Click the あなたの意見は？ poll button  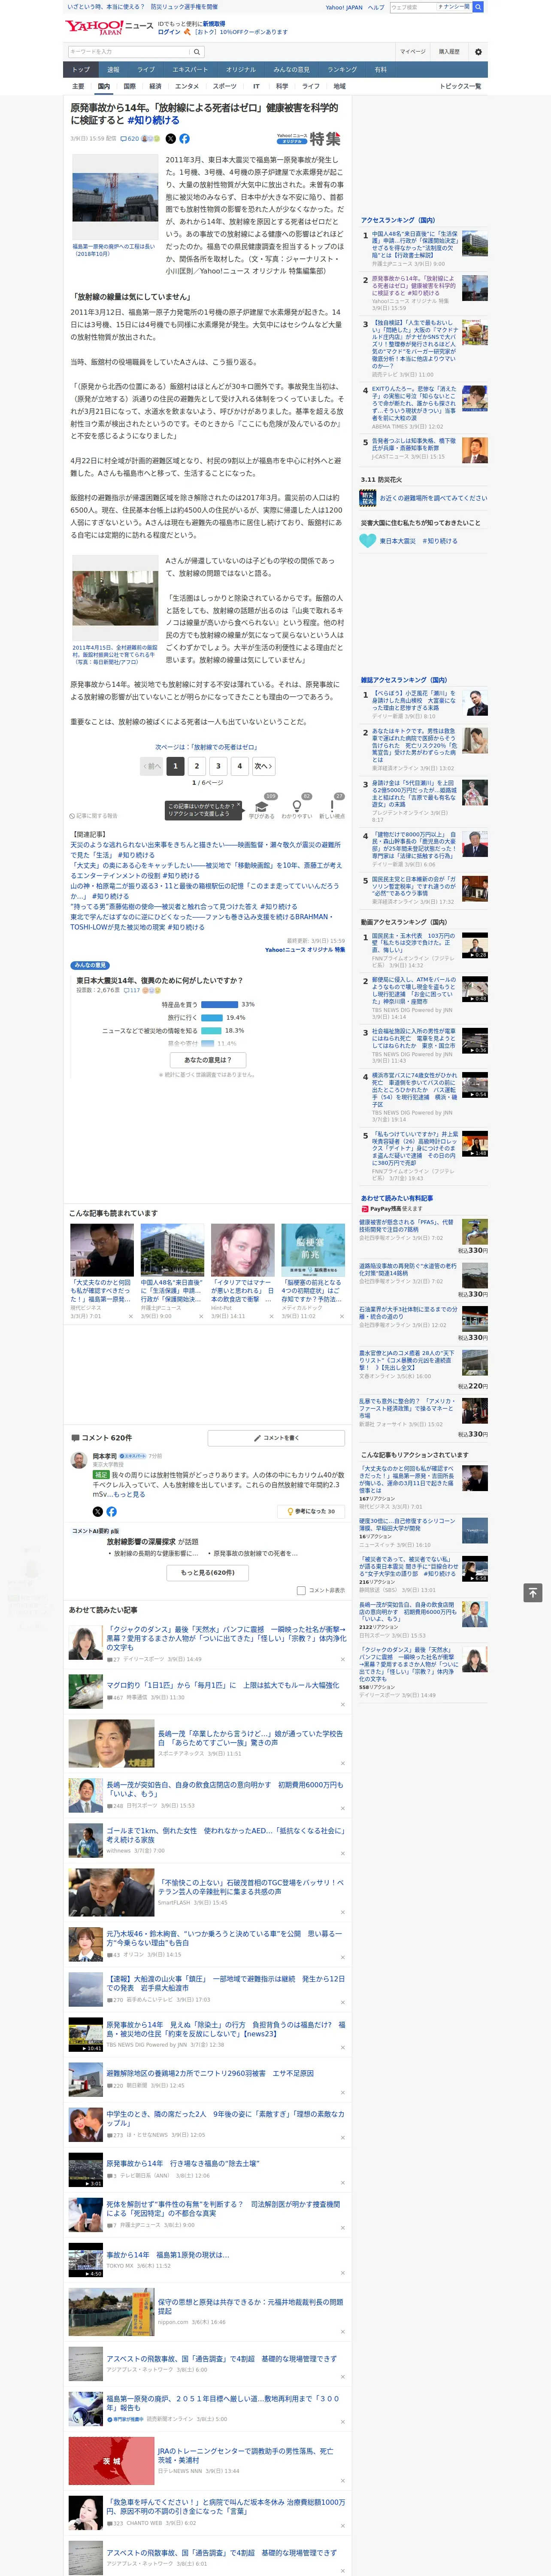[208, 1060]
